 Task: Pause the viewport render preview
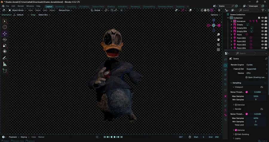pos(219,10)
